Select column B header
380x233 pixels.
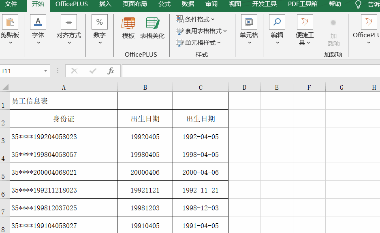pyautogui.click(x=145, y=87)
